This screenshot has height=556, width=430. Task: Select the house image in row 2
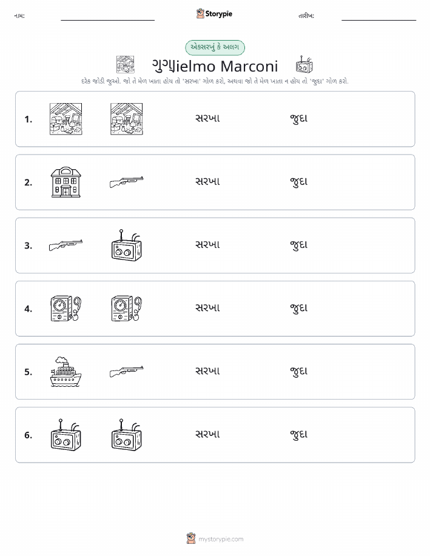66,183
